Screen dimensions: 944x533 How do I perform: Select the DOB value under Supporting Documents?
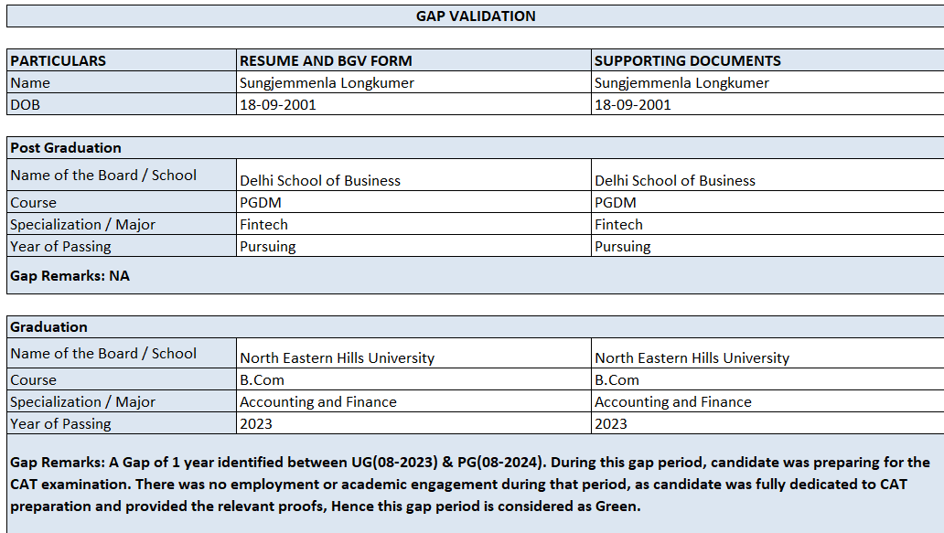pyautogui.click(x=633, y=105)
